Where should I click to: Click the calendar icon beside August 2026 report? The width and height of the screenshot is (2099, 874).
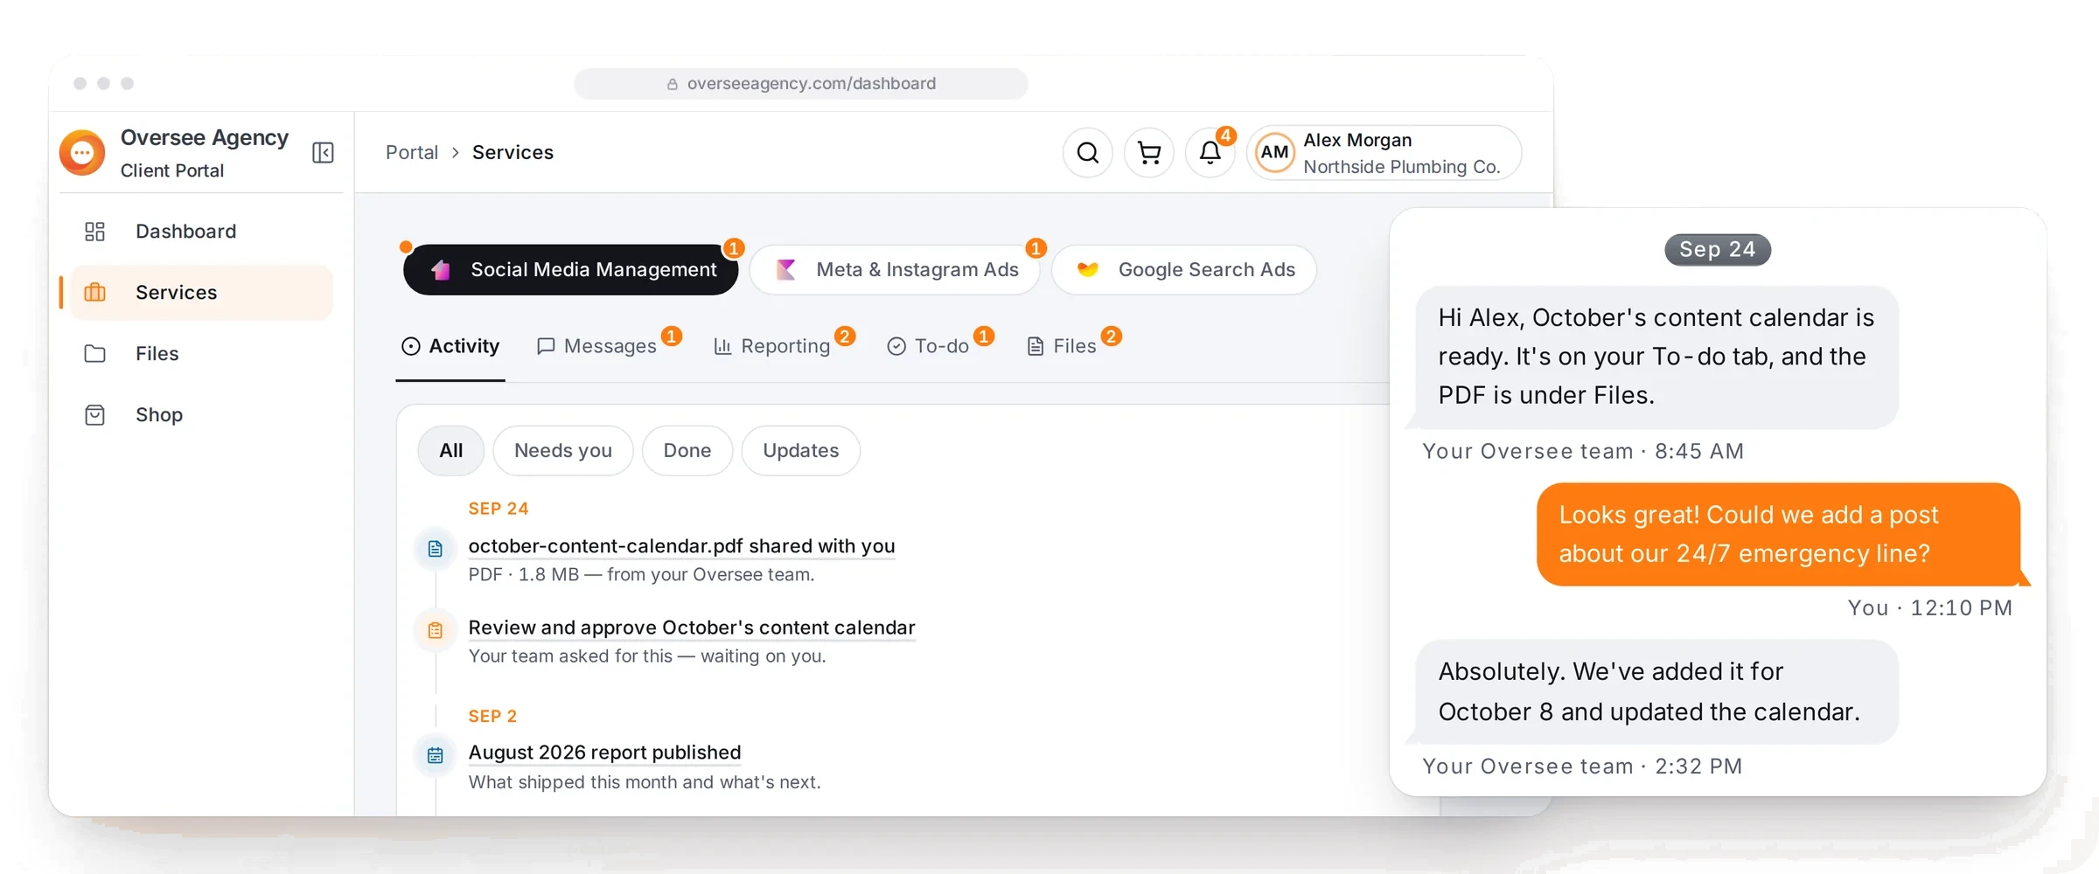435,755
